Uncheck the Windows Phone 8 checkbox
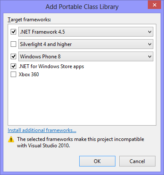The height and width of the screenshot is (175, 164). [x=14, y=57]
